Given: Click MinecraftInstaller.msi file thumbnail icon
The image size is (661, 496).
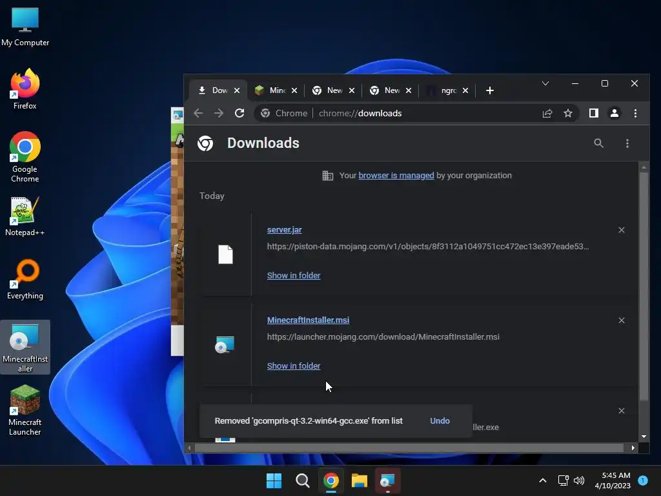Looking at the screenshot, I should (x=225, y=345).
